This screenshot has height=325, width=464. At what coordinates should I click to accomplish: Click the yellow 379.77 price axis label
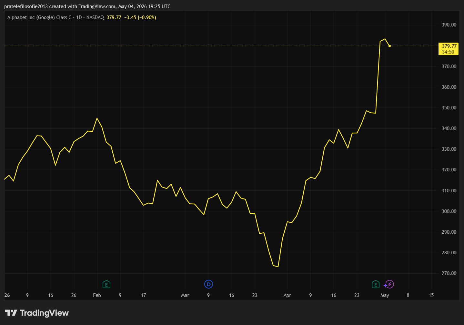[449, 49]
